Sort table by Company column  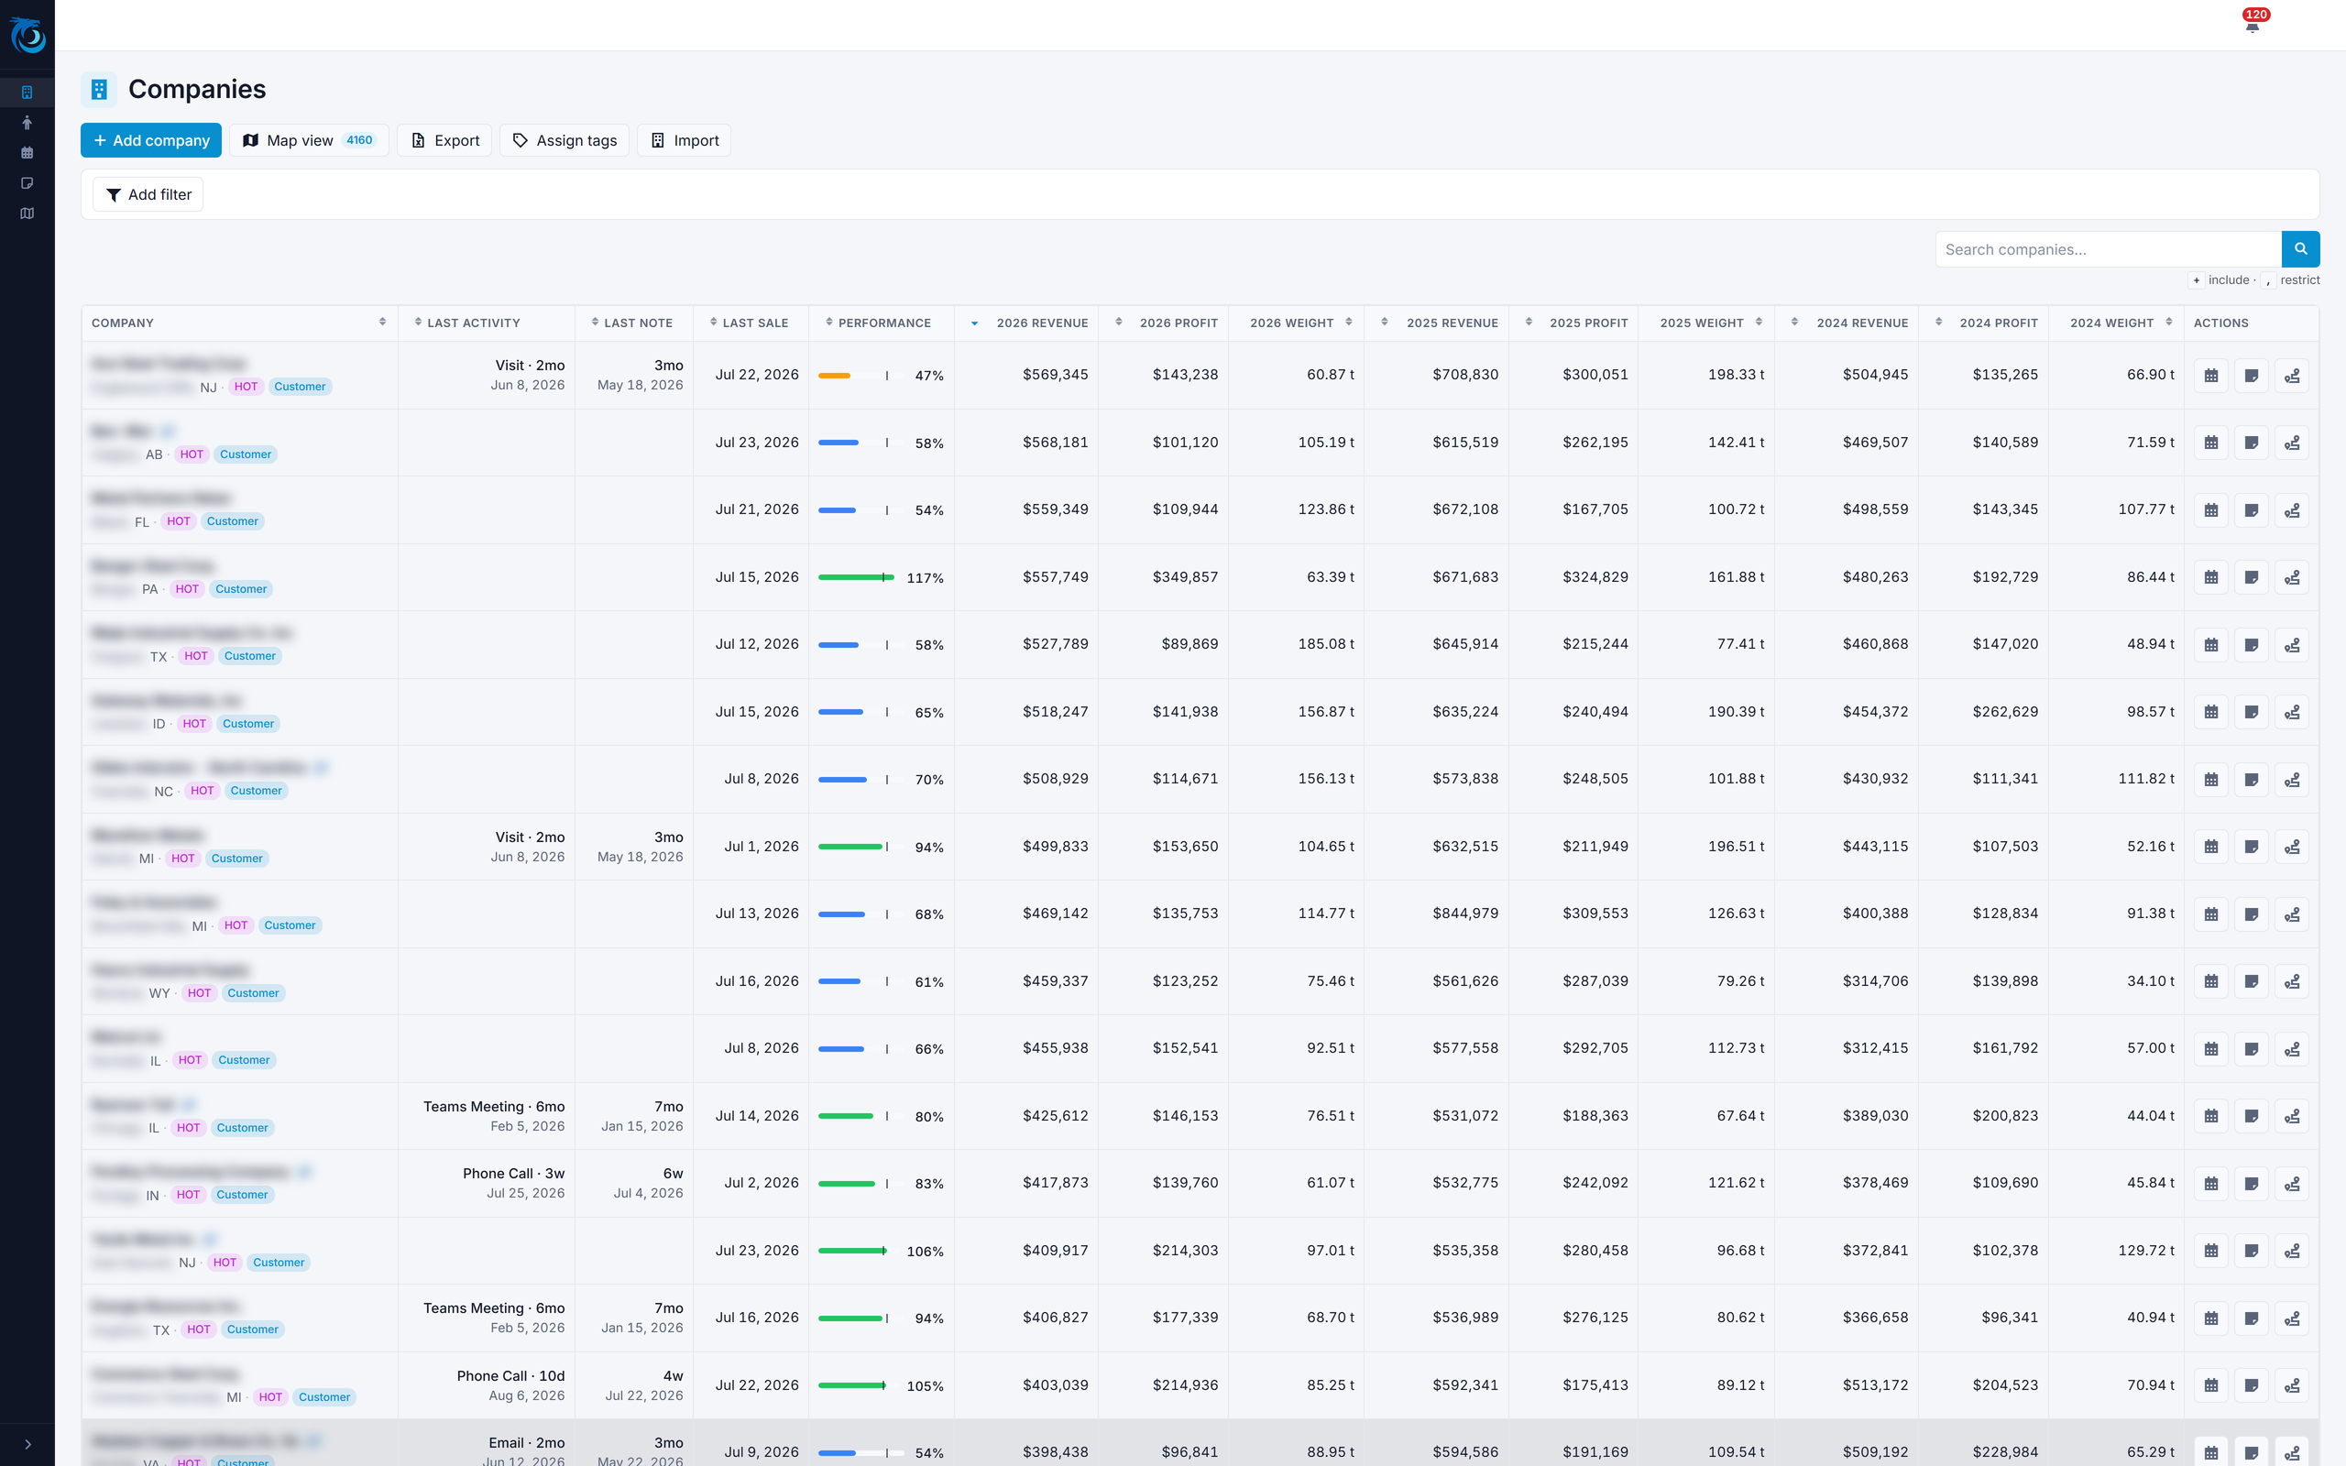pyautogui.click(x=239, y=323)
